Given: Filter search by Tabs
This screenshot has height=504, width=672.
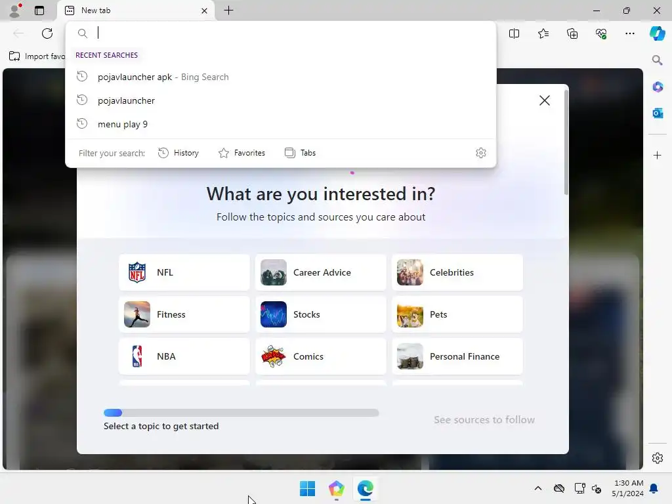Looking at the screenshot, I should 300,153.
